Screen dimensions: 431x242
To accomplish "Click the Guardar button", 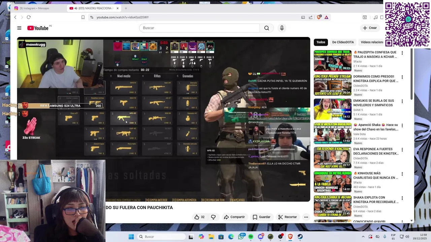I will click(262, 217).
